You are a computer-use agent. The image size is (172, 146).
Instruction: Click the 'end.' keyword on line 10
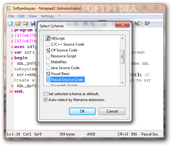tap(19, 91)
